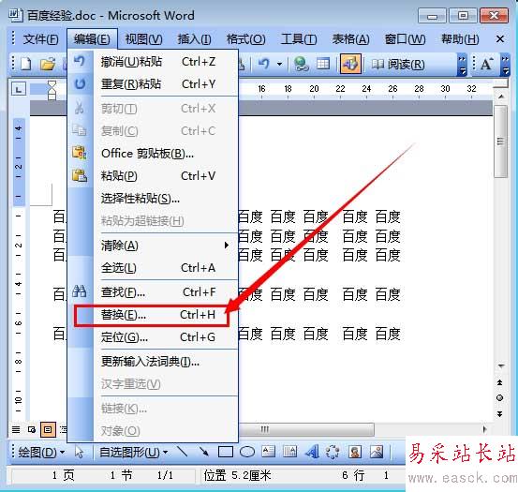Screen dimensions: 518x492
Task: Click the 位置 5.2厘米 status bar entry
Action: click(x=237, y=475)
